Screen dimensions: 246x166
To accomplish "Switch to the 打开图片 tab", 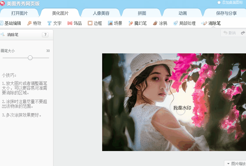I will point(19,13).
